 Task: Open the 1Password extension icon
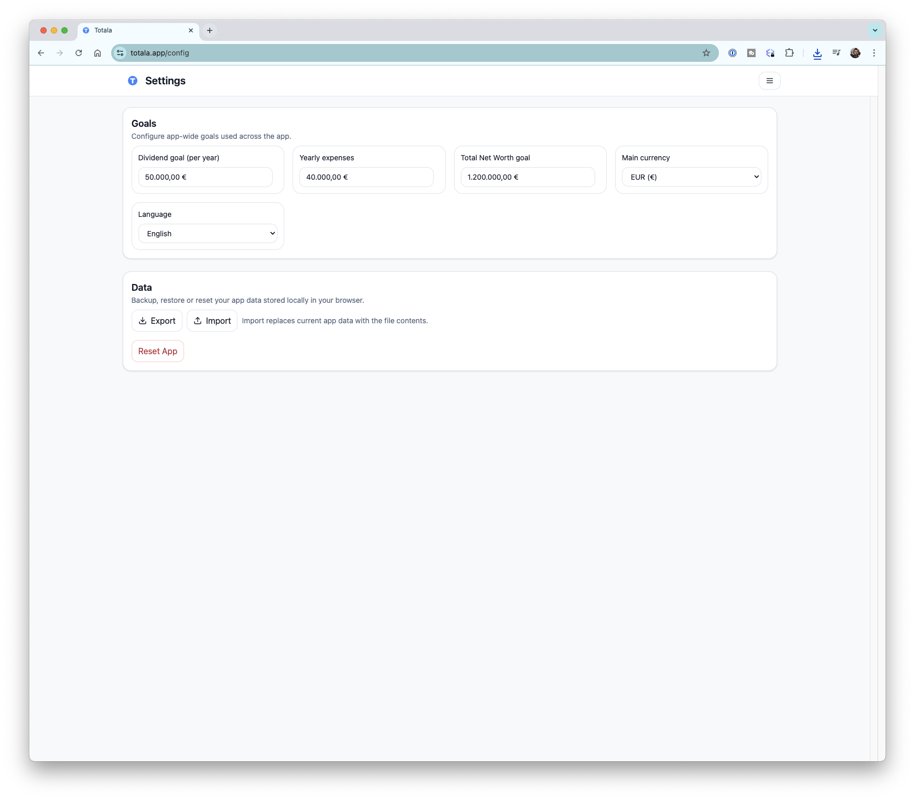tap(733, 53)
